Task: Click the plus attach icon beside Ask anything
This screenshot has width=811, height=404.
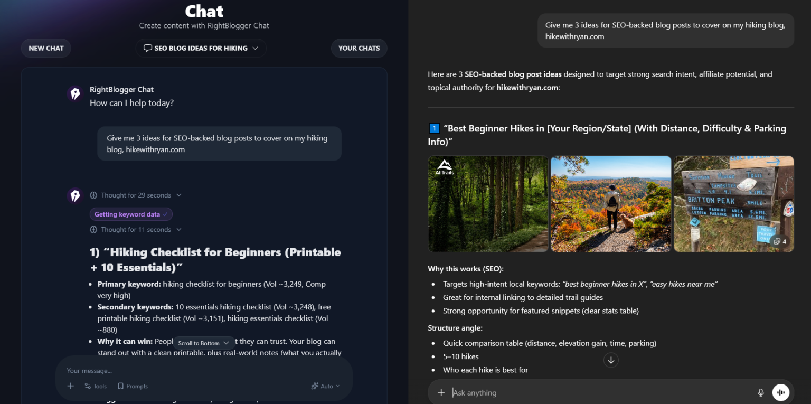Action: [x=441, y=392]
